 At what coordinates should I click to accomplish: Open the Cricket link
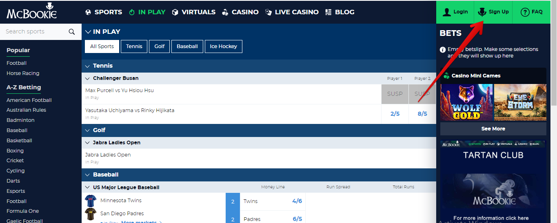point(15,161)
